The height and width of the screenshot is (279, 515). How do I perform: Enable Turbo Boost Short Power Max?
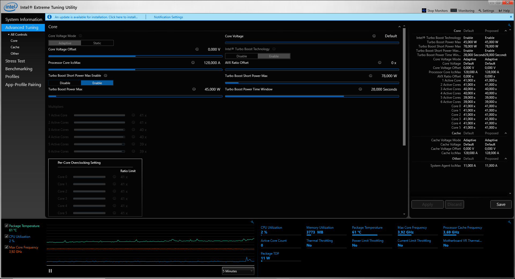(97, 83)
